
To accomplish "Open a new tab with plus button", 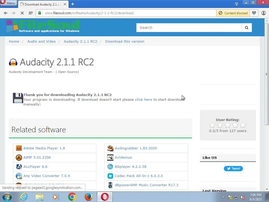I will coord(73,4).
